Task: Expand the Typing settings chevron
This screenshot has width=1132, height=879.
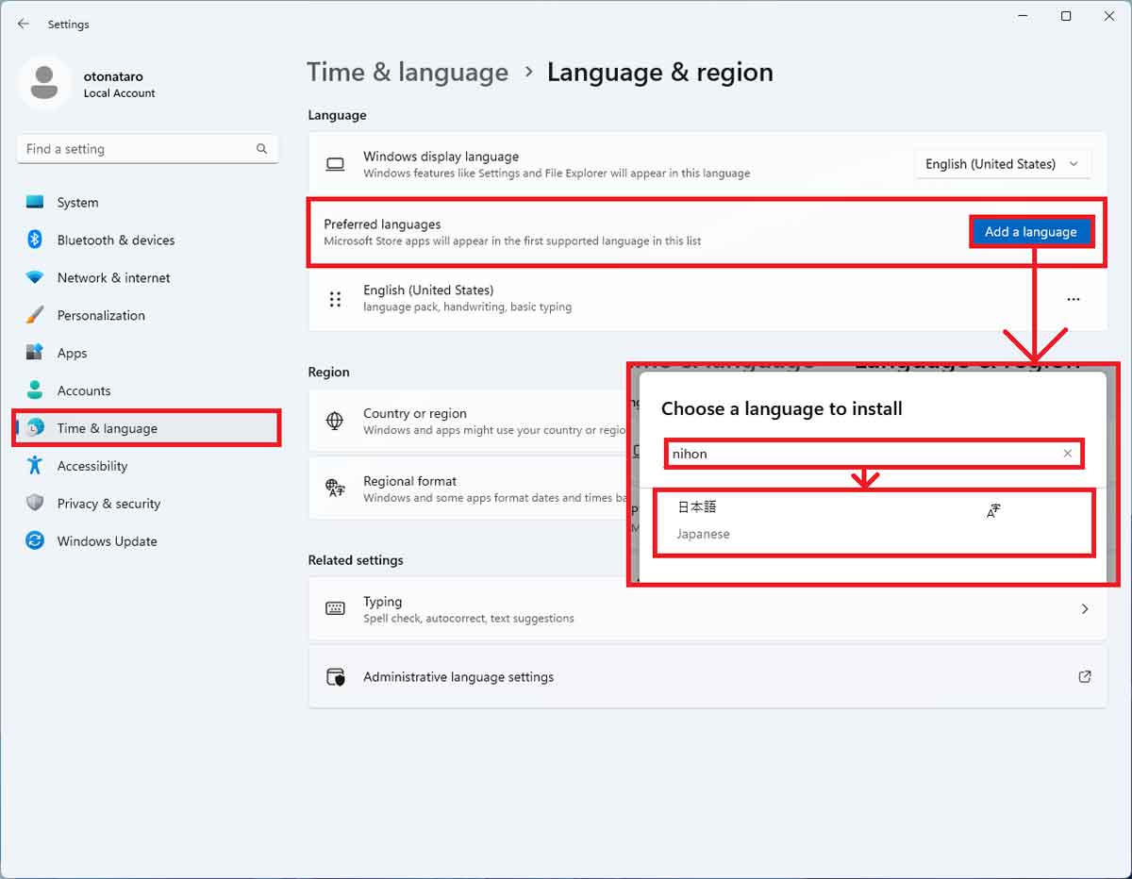Action: [x=1085, y=609]
